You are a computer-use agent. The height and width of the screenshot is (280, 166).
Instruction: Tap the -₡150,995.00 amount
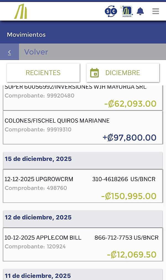click(x=129, y=196)
